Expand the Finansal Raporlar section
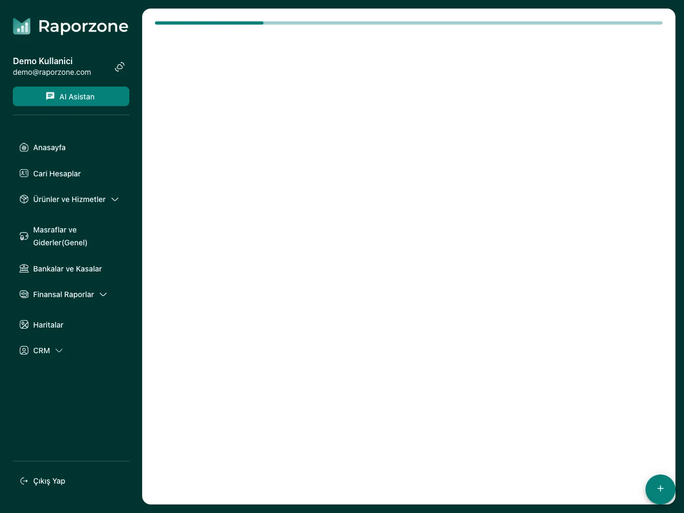 tap(103, 294)
